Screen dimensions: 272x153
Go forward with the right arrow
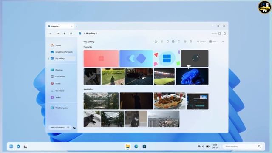coord(58,34)
